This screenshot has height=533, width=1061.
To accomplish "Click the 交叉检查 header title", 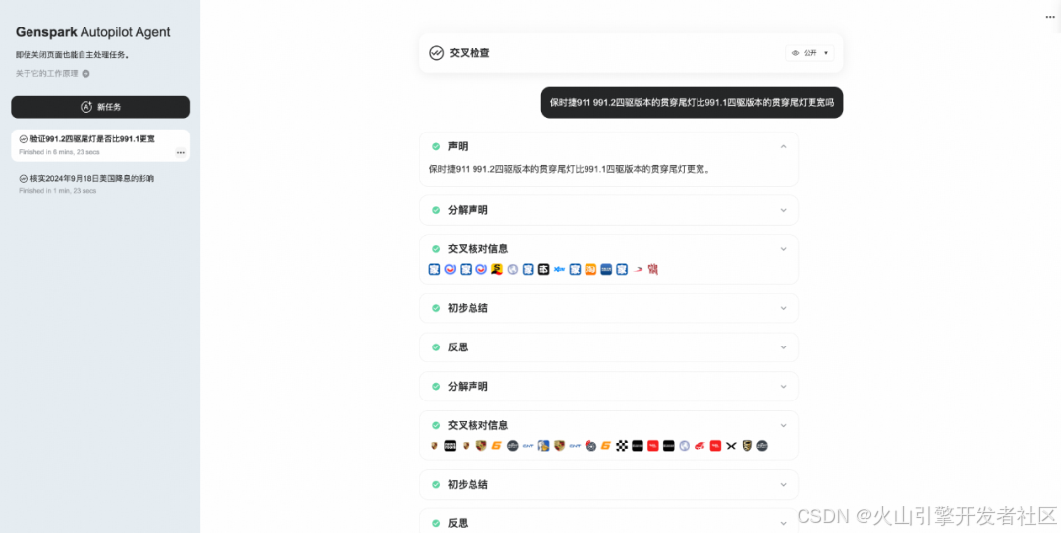I will click(470, 53).
